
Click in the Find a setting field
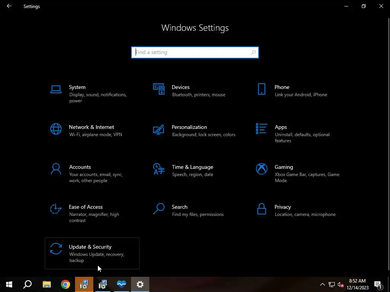tap(195, 52)
